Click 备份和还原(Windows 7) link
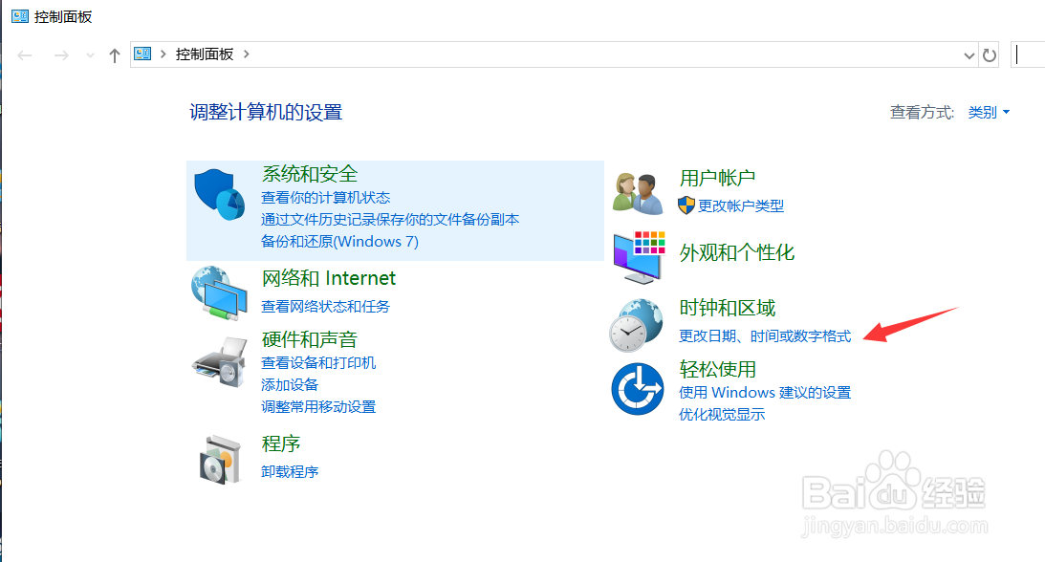 339,241
